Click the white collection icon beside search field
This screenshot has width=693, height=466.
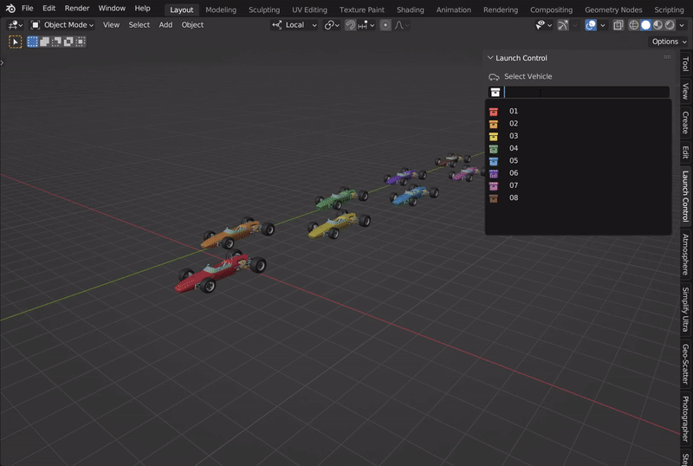[495, 92]
